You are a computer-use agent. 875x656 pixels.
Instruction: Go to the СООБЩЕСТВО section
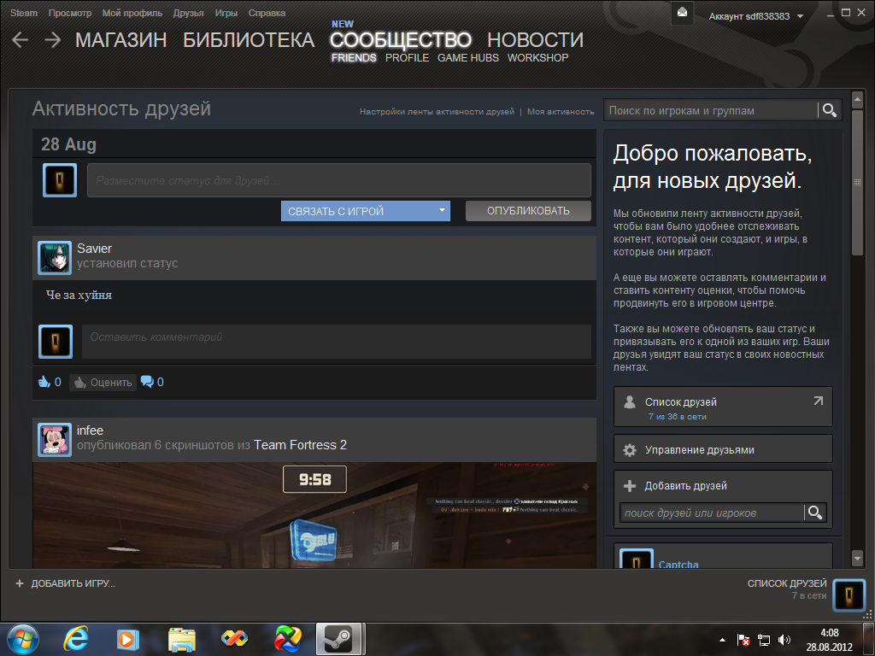click(401, 40)
